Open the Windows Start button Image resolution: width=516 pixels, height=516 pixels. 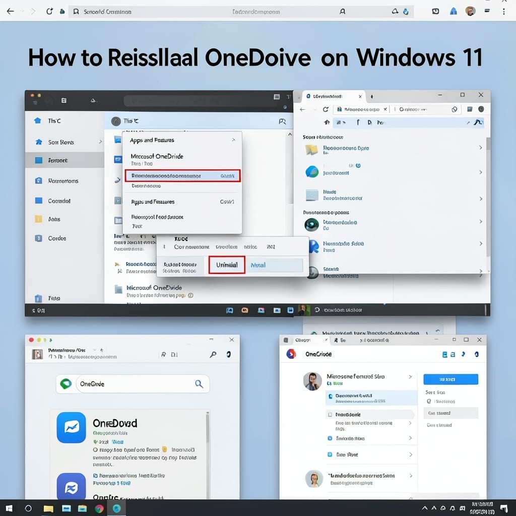9,508
